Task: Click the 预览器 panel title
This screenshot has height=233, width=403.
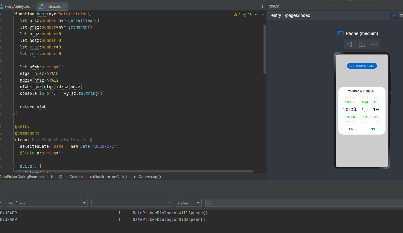Action: point(274,6)
